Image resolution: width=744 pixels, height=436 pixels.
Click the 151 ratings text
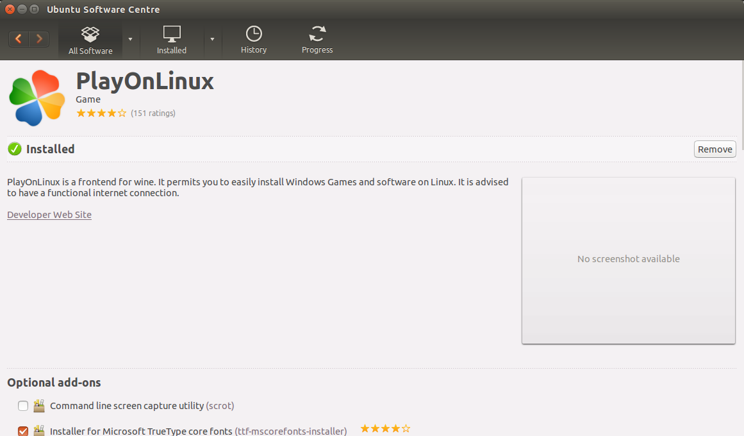point(153,113)
